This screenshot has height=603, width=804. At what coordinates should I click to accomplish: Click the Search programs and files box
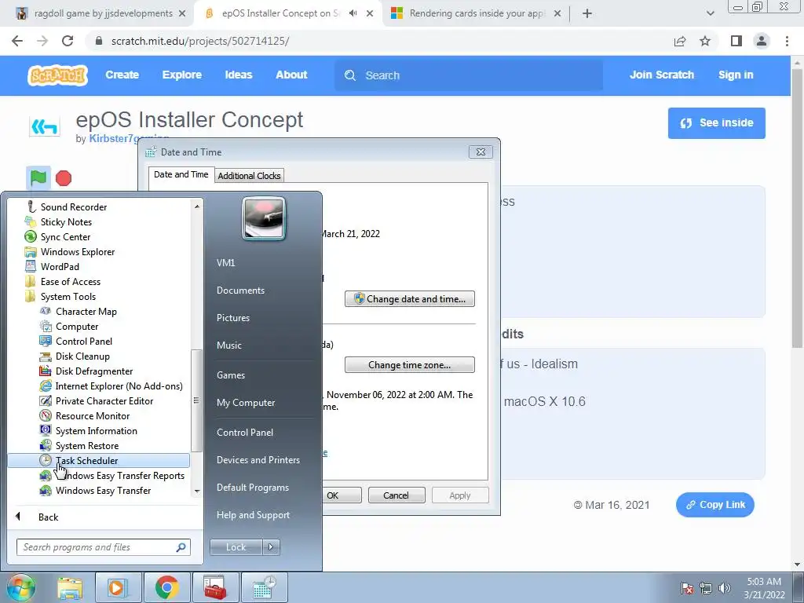click(x=103, y=547)
